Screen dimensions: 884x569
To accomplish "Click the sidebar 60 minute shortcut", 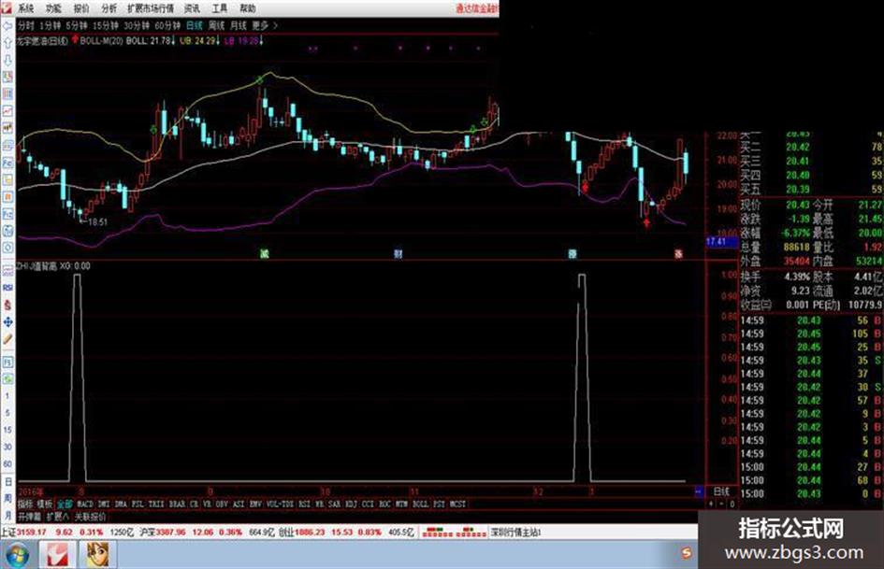I will coord(7,463).
